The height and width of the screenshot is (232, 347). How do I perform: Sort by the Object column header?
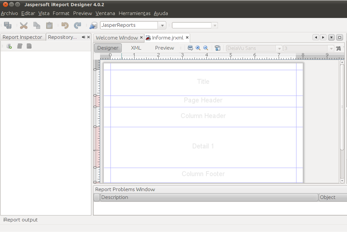333,197
